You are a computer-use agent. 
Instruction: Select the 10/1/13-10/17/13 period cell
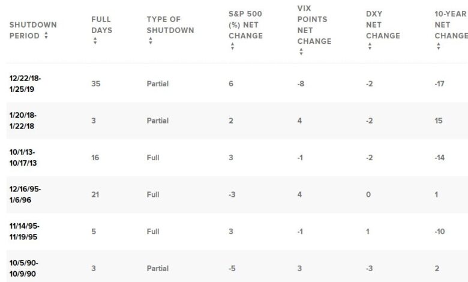25,158
